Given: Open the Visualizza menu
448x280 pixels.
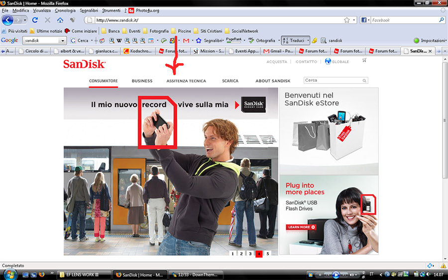Looking at the screenshot, I should point(42,10).
